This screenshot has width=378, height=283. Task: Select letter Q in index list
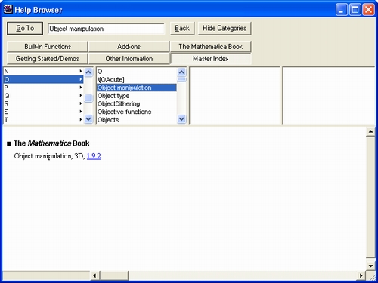tap(43, 96)
